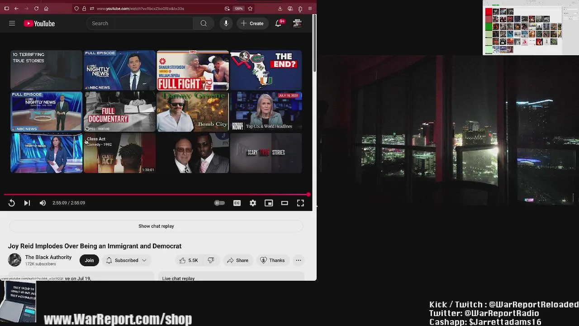Click Show chat replay button
Screen dimensions: 579x326
pos(156,226)
